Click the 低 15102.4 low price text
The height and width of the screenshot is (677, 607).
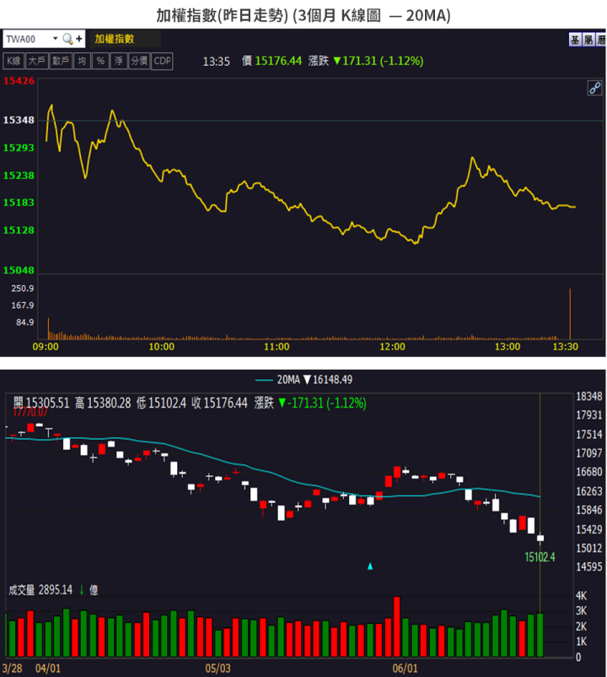162,403
